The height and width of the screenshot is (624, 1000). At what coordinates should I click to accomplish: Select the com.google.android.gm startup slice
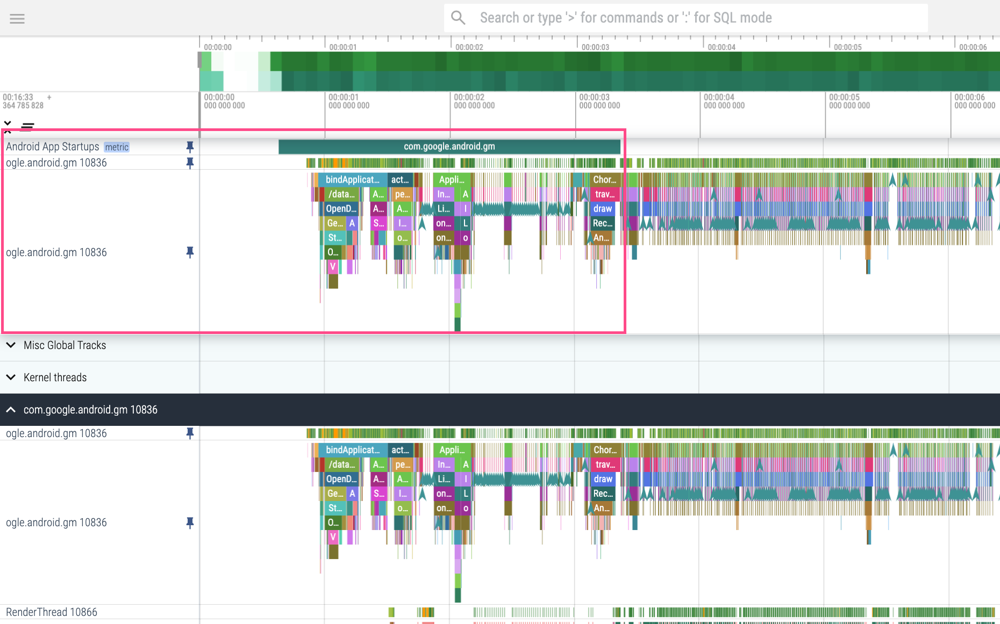click(449, 146)
